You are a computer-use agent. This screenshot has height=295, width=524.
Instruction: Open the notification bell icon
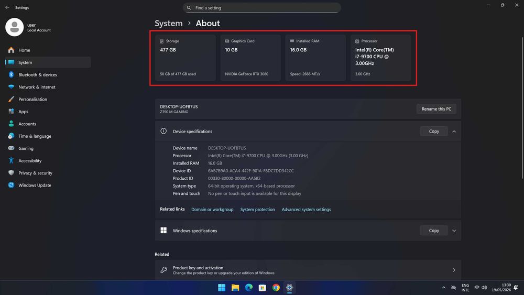(516, 288)
